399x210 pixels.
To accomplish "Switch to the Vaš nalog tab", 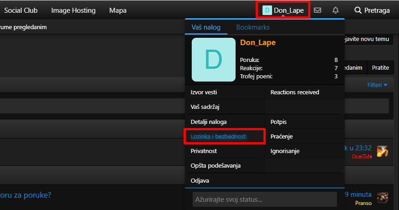I will point(206,27).
